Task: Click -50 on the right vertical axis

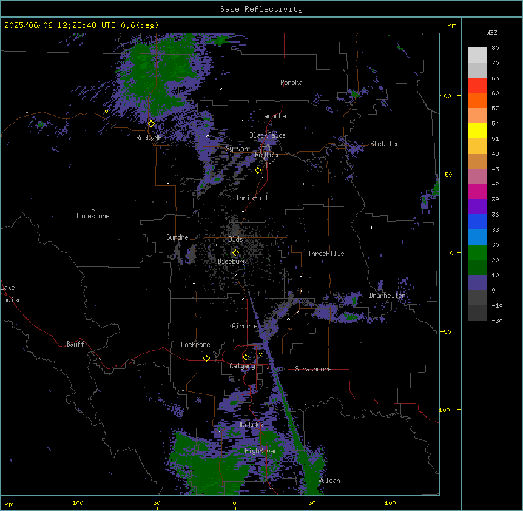Action: [445, 331]
